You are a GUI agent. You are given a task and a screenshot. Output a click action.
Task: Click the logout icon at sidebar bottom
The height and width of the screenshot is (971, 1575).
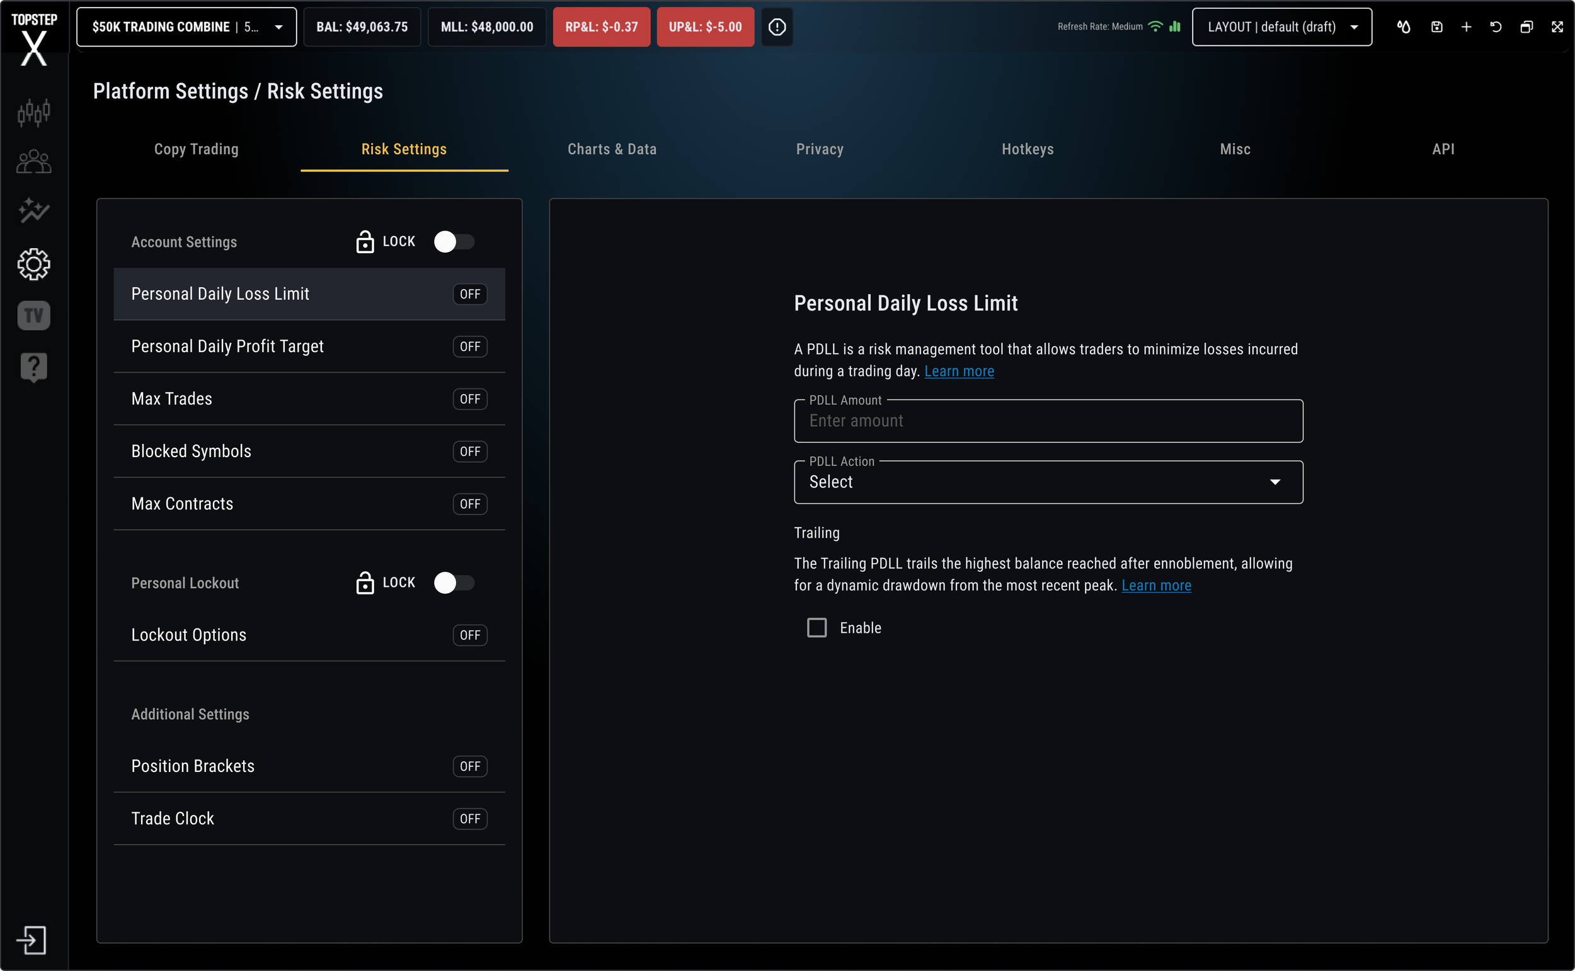[31, 940]
